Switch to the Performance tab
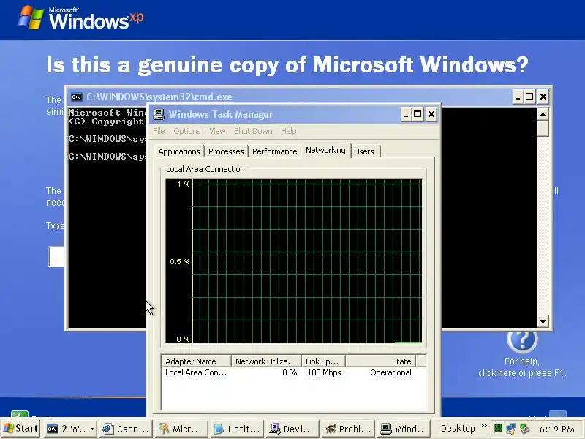Viewport: 585px width, 439px height. point(275,151)
